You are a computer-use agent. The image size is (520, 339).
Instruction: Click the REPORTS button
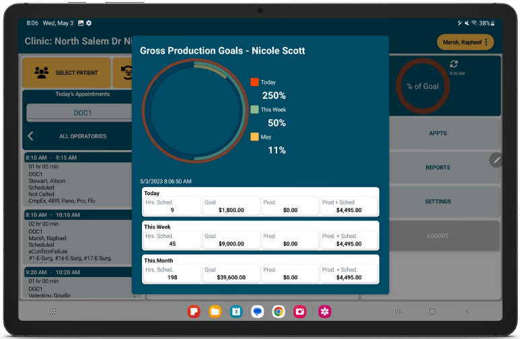coord(438,167)
